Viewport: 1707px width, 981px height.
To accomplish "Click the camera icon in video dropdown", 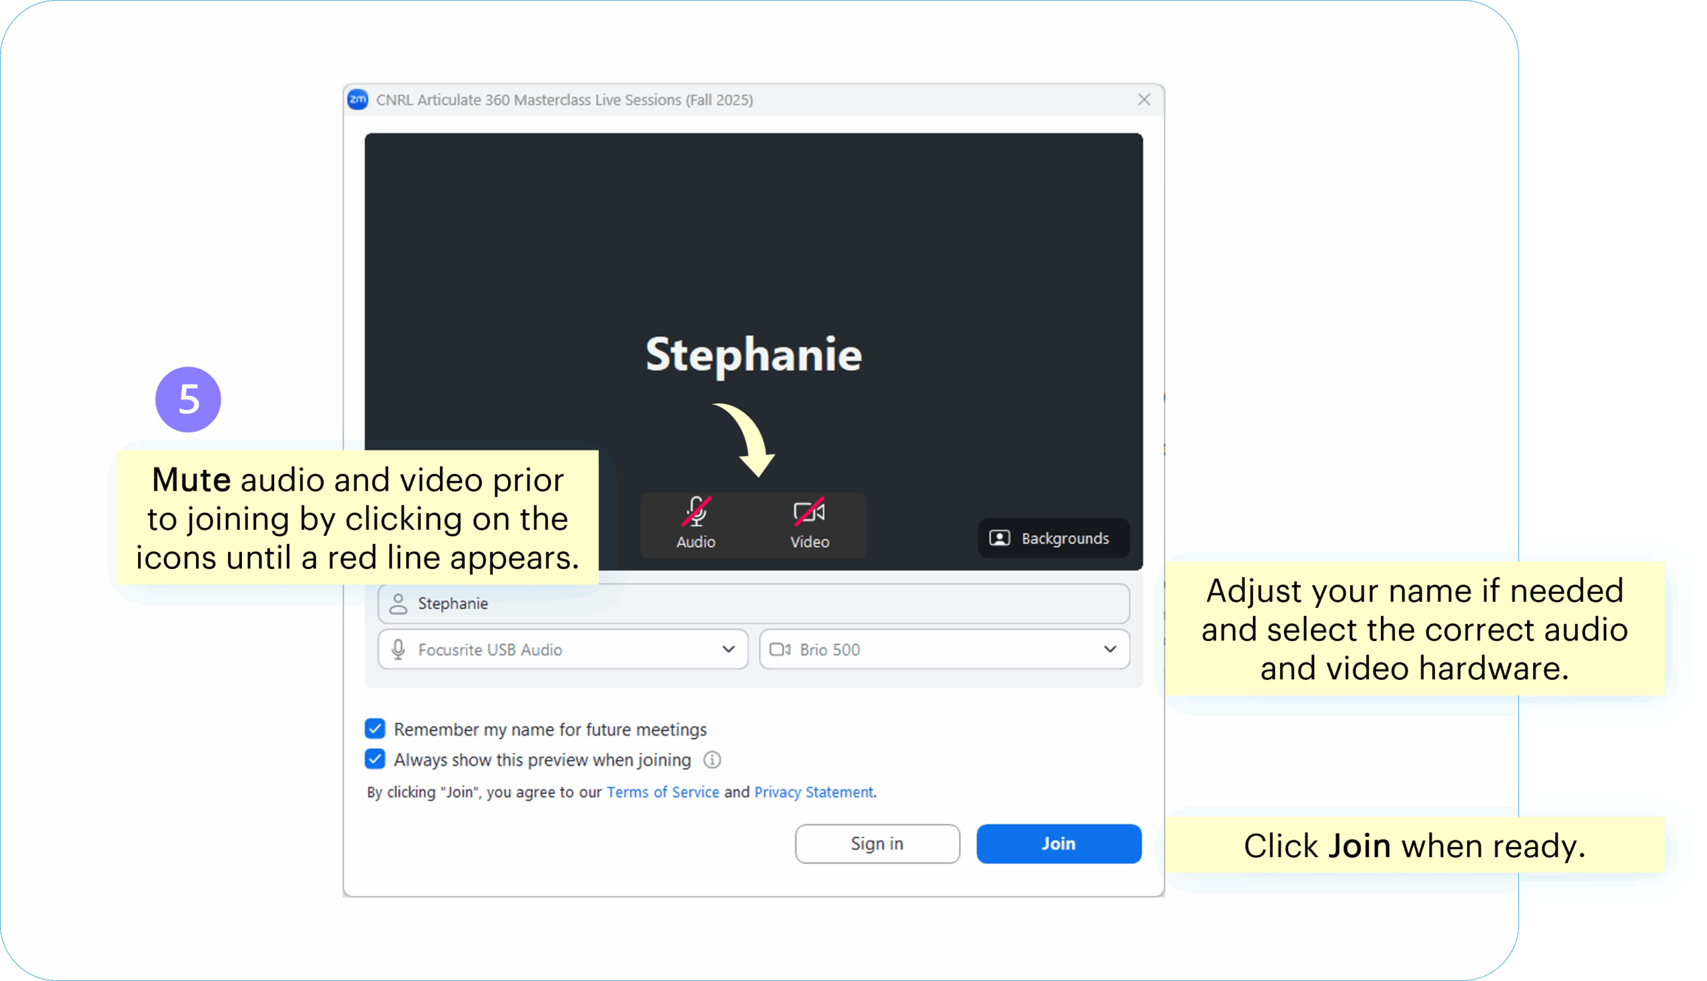I will pos(779,649).
